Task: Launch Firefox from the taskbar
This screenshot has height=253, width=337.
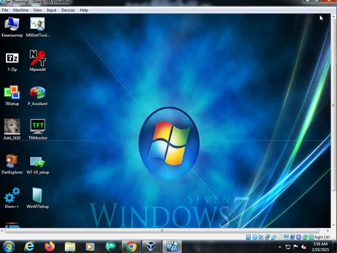Action: click(x=50, y=246)
